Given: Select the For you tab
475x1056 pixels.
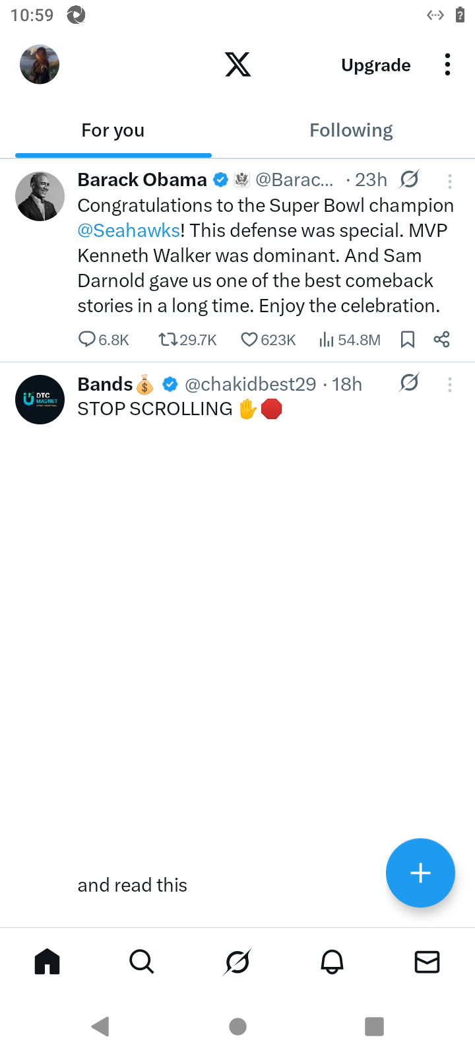Looking at the screenshot, I should 113,131.
